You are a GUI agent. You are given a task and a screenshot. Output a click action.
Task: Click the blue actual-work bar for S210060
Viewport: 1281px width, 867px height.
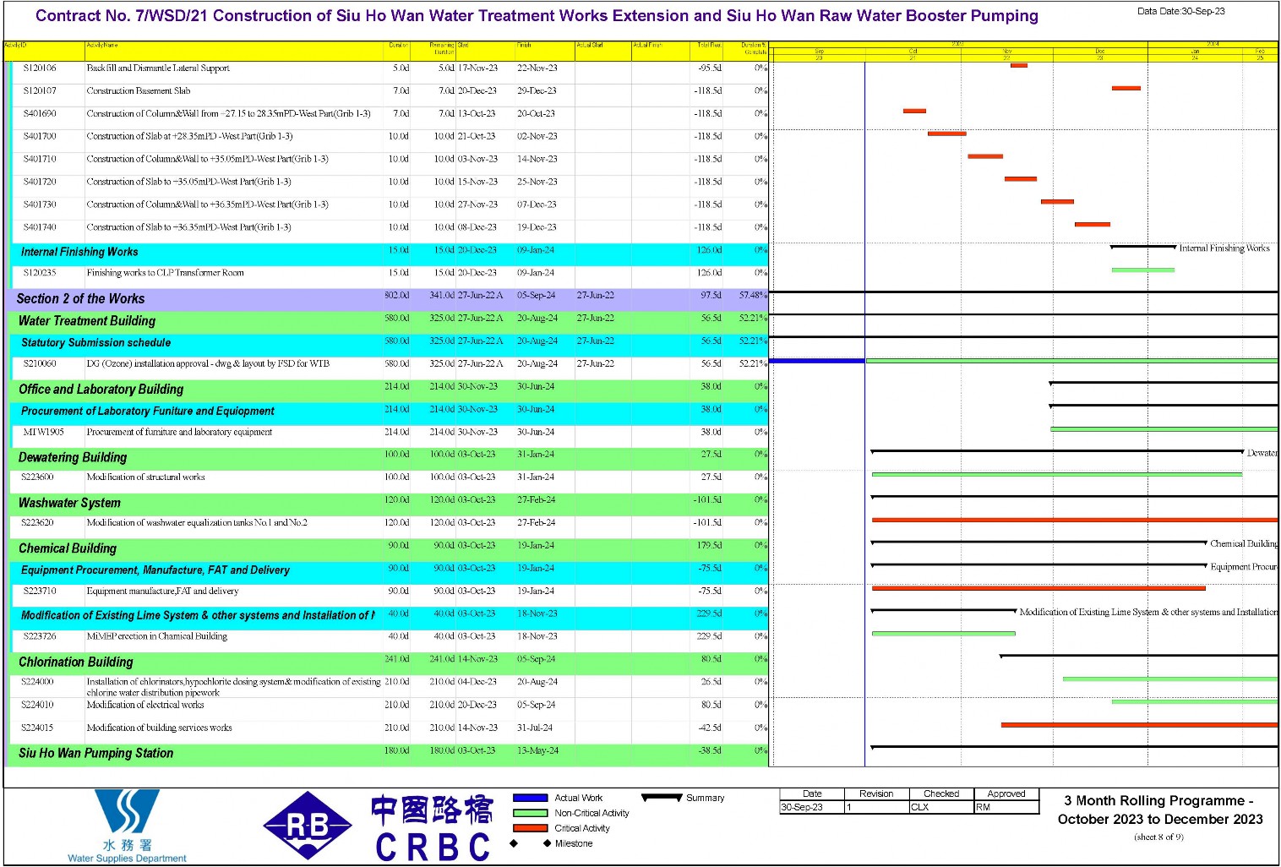(x=817, y=362)
